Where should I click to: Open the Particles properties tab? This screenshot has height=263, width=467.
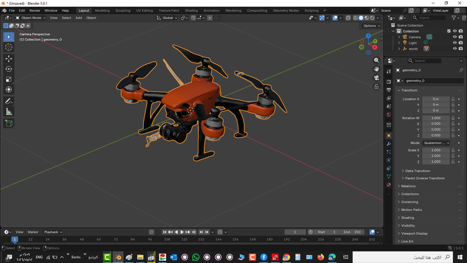click(x=388, y=152)
